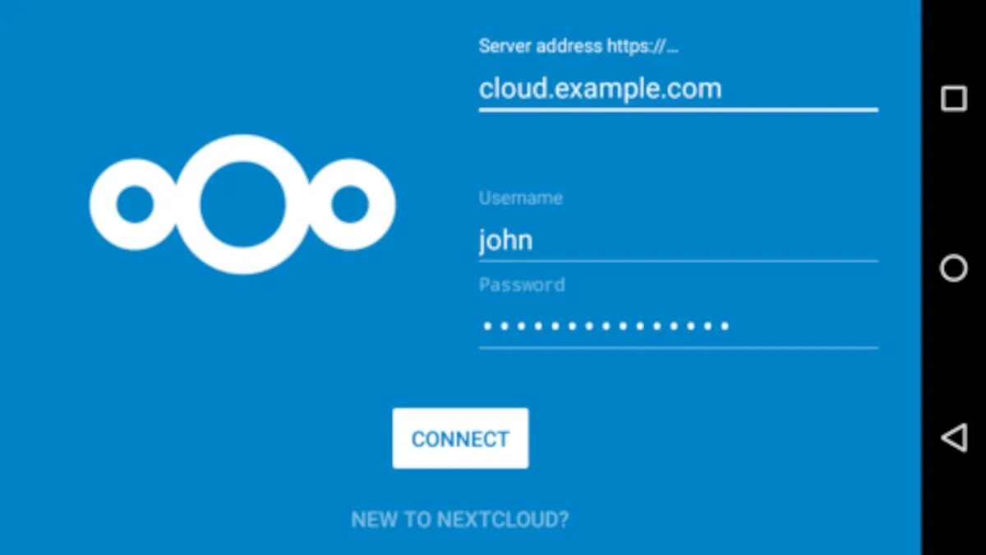Click the Username label
This screenshot has width=986, height=555.
521,198
